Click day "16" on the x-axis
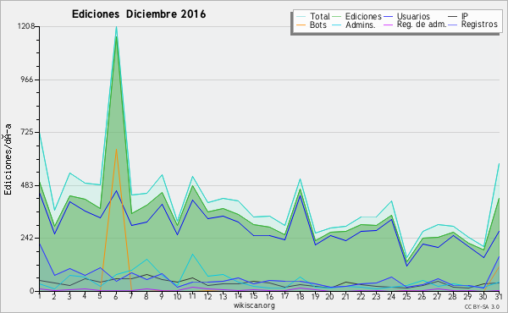Screen dimensions: 508x313 coord(269,296)
